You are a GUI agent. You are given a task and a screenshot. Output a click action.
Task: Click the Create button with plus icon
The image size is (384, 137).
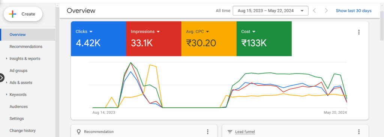click(x=23, y=14)
